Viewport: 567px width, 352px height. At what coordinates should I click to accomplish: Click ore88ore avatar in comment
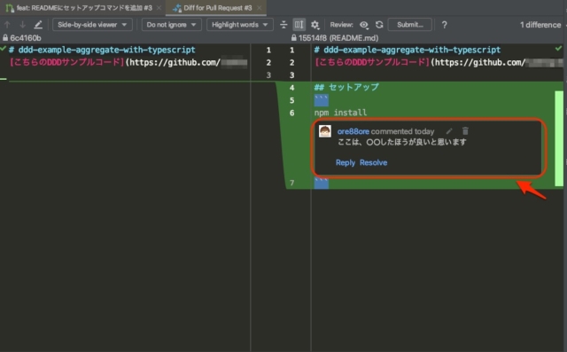[325, 131]
